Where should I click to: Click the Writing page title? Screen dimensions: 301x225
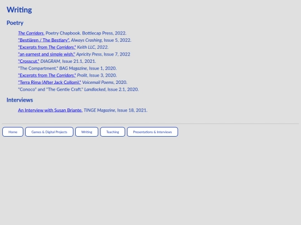[x=19, y=10]
